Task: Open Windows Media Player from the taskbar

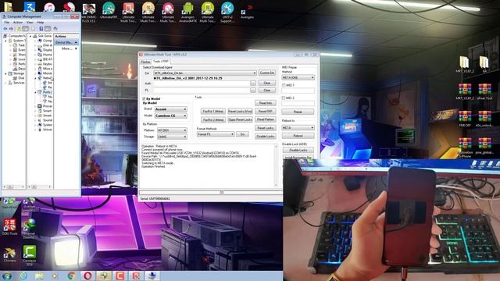Action: point(55,276)
